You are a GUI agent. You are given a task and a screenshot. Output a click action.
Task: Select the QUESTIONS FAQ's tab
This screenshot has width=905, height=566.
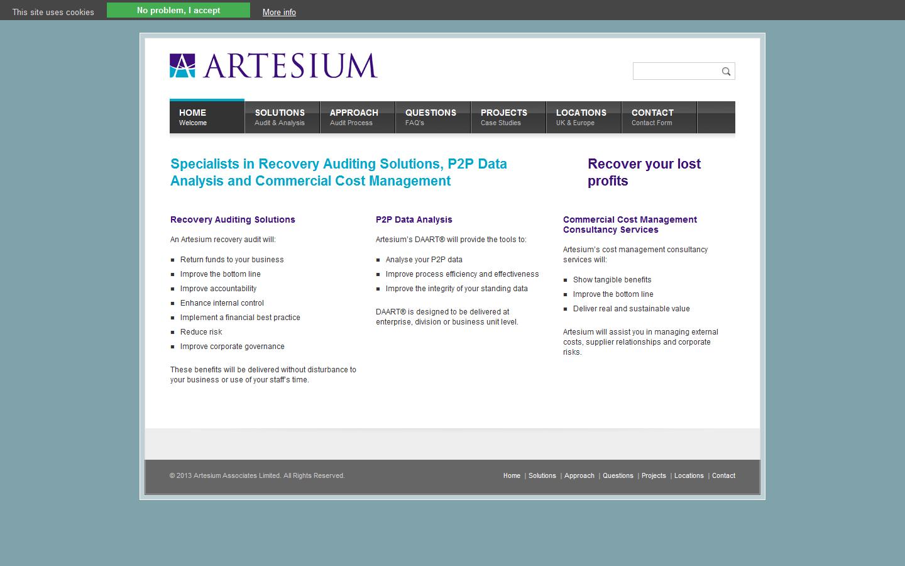coord(431,117)
